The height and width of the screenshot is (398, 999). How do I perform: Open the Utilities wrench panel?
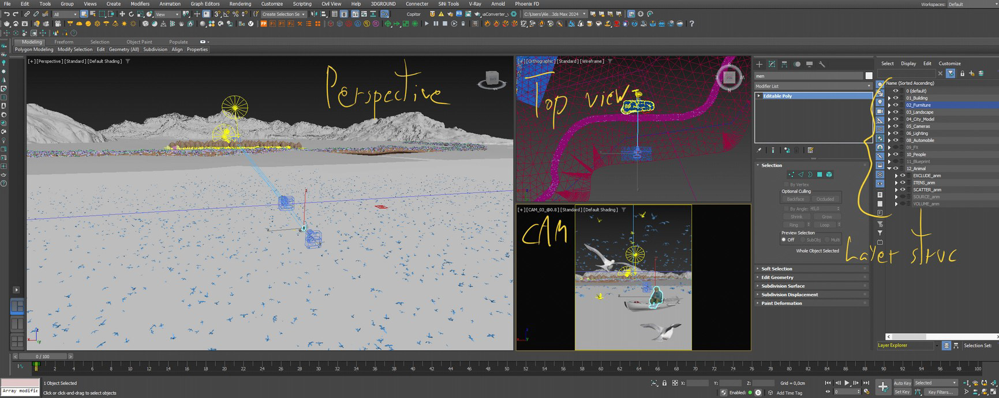point(822,64)
